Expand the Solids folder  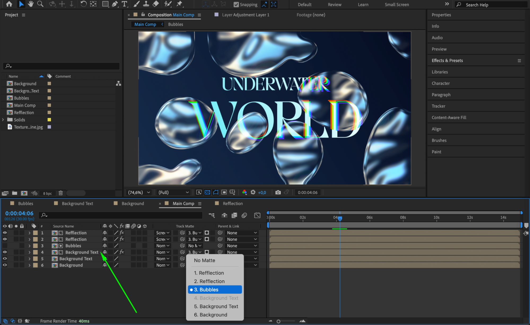pos(3,120)
